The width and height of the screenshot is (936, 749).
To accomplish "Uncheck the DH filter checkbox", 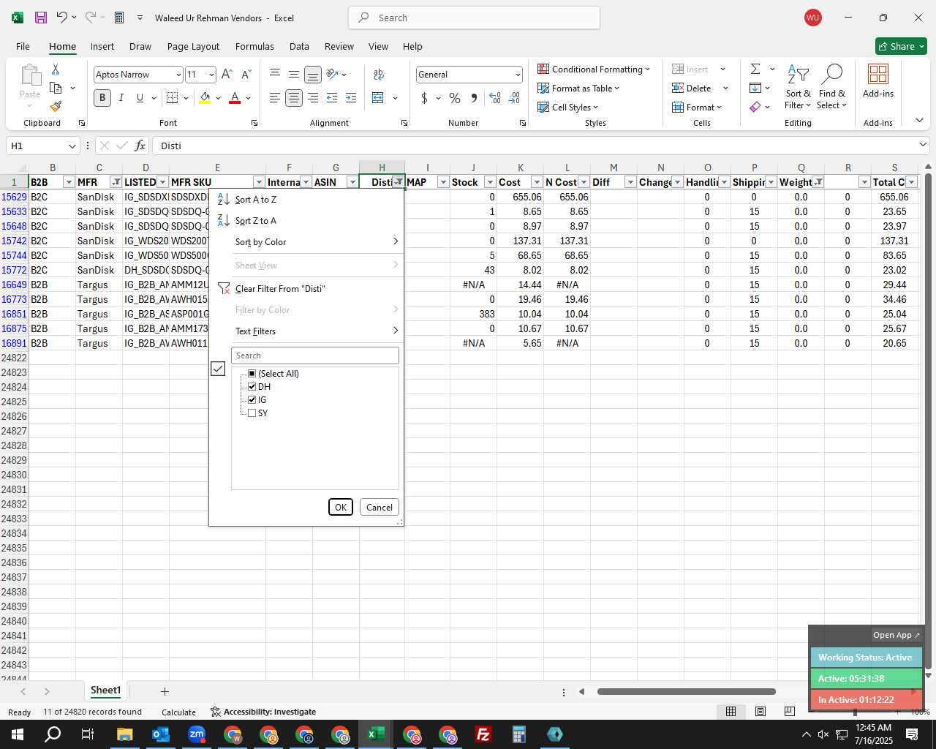I will point(252,387).
